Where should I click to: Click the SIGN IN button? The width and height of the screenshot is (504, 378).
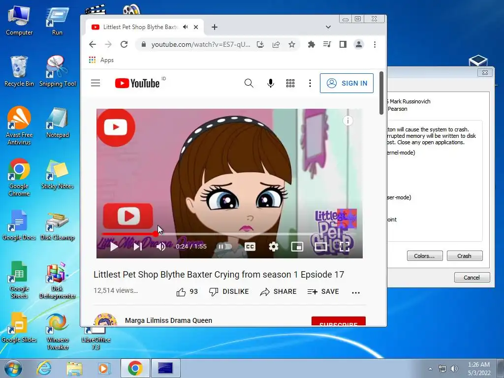click(x=346, y=83)
